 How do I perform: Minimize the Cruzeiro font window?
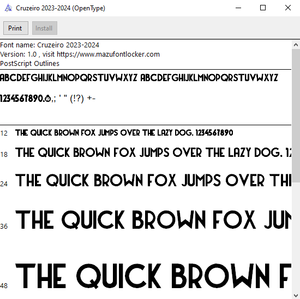click(x=238, y=8)
